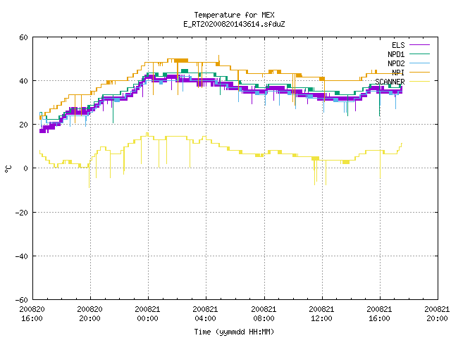Click the x-axis tick 200821 08:00
451x338 pixels.
[264, 314]
